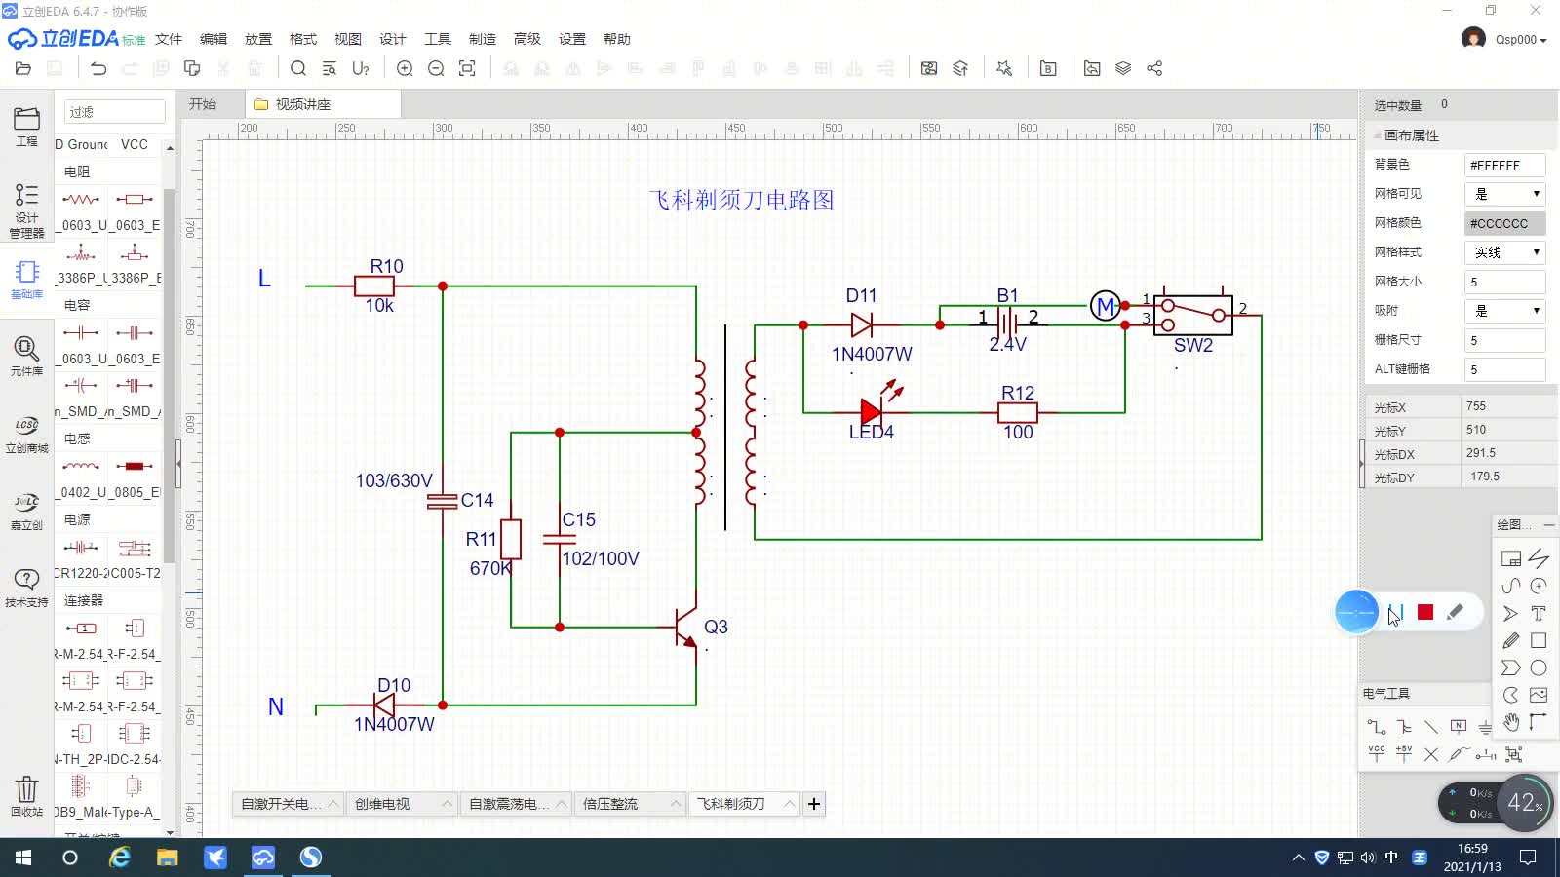Select the net label N tool
The height and width of the screenshot is (877, 1560).
click(1459, 727)
